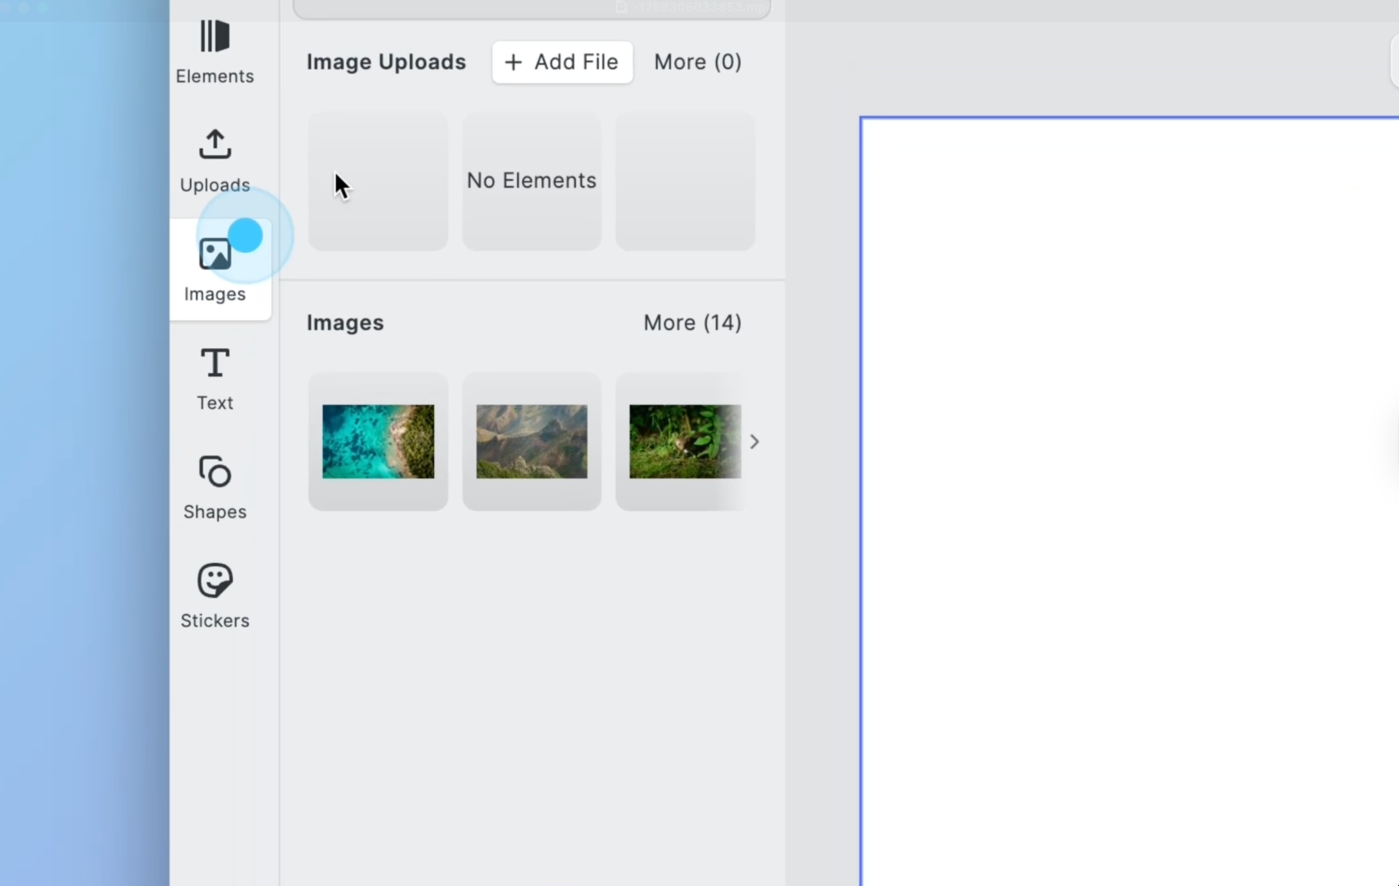
Task: Select the aerial beach image thumbnail
Action: [x=378, y=442]
